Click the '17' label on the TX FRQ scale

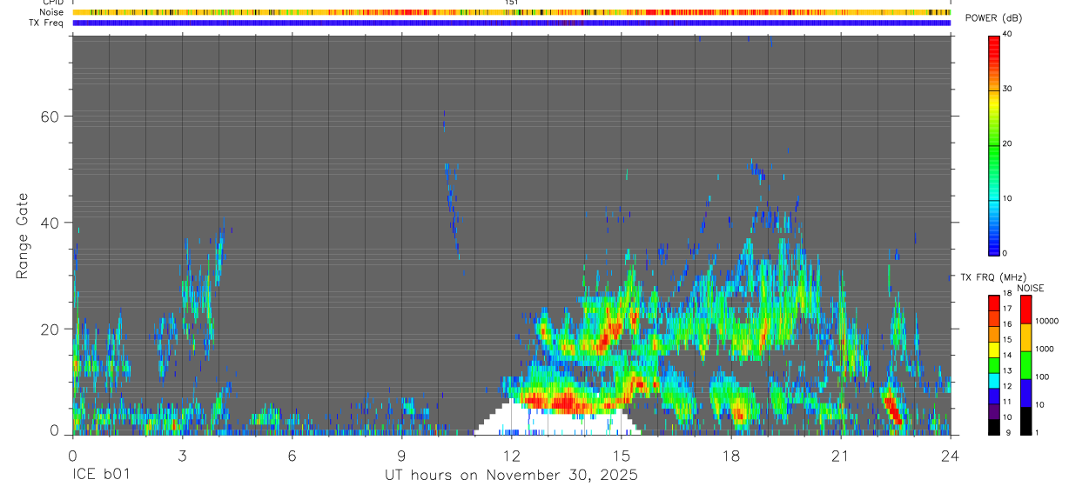[1007, 309]
